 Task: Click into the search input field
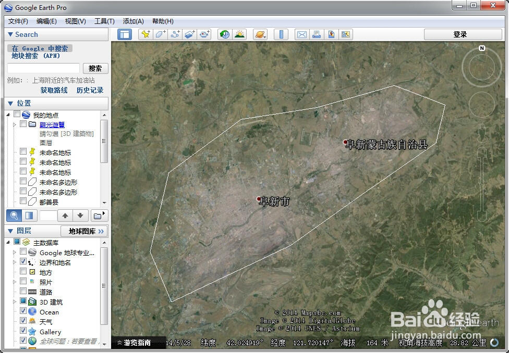(43, 68)
